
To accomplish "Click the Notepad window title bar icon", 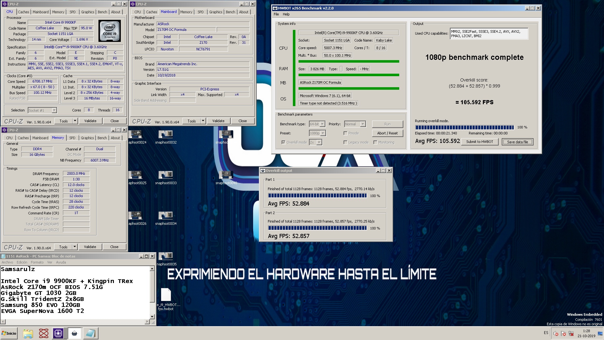I will 3,256.
